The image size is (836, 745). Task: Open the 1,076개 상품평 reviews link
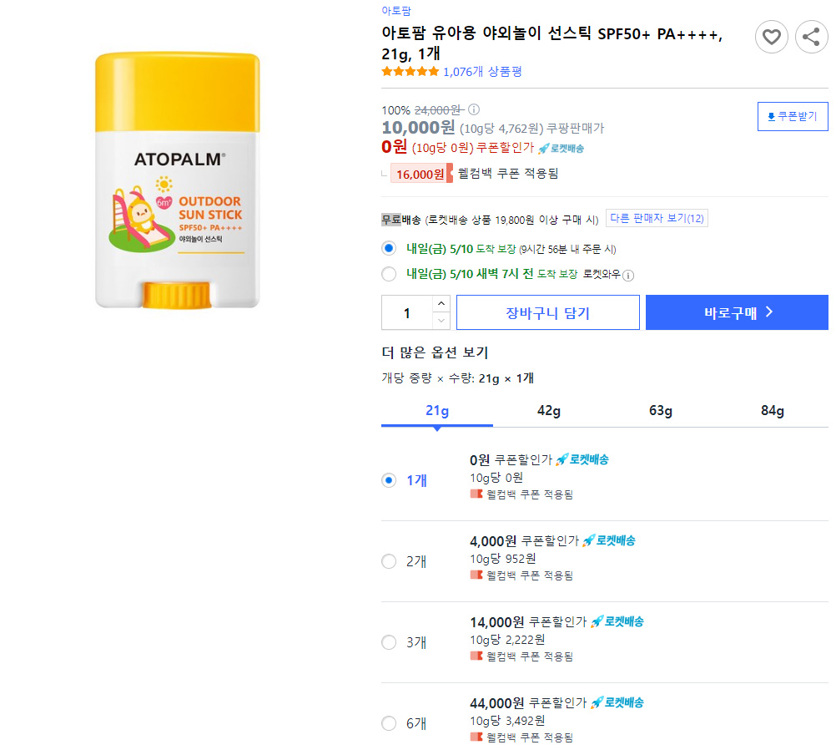pyautogui.click(x=482, y=72)
